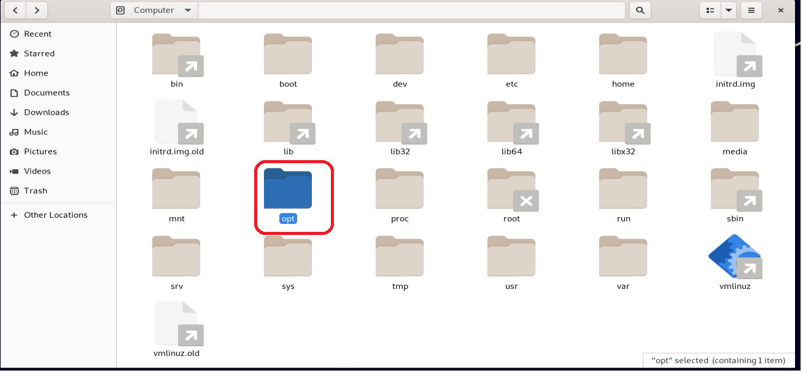
Task: Select the tmp folder icon
Action: (400, 256)
